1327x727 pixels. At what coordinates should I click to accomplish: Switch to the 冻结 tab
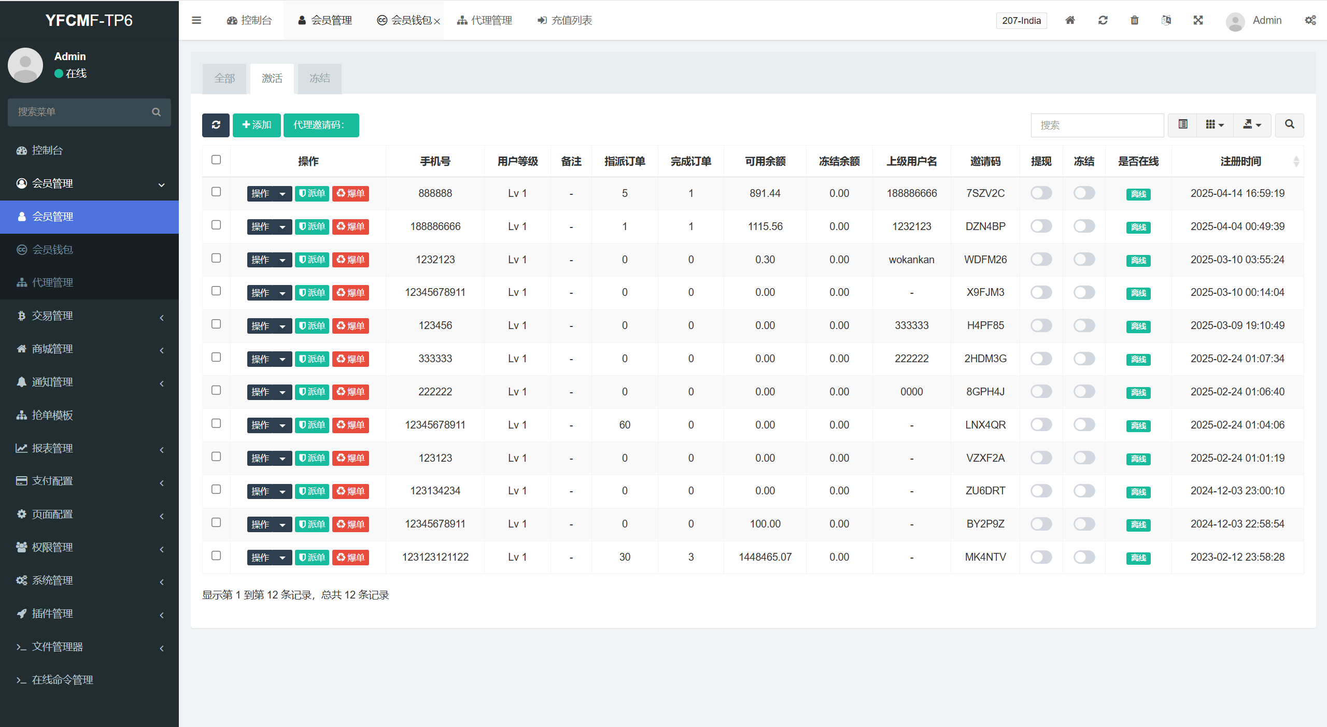point(319,78)
